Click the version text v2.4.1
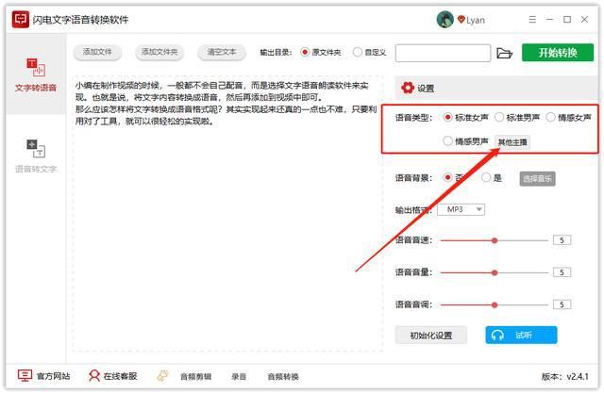This screenshot has height=394, width=604. [565, 377]
